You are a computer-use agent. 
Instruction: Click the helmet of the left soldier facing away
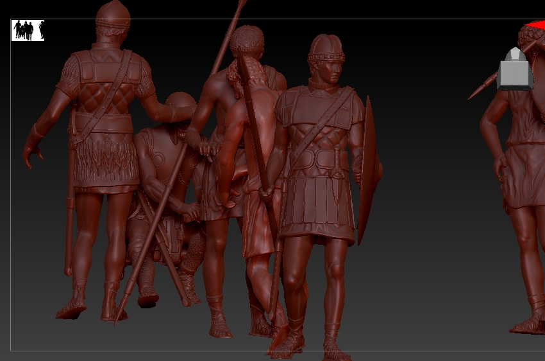tap(113, 13)
